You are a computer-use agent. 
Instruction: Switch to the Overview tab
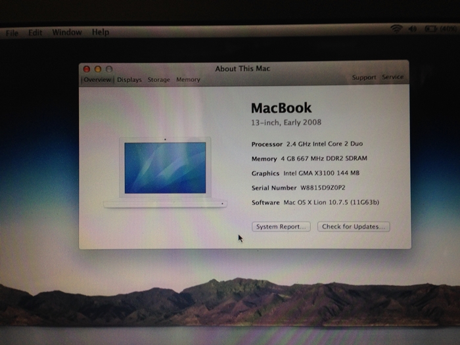97,80
